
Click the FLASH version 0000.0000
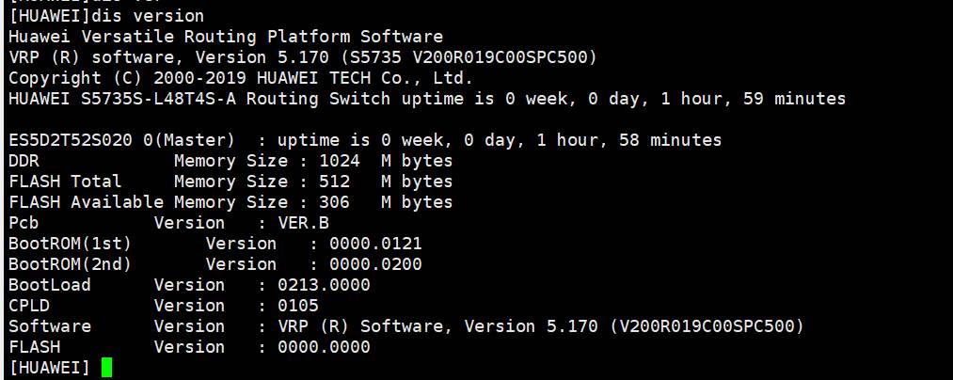coord(324,347)
